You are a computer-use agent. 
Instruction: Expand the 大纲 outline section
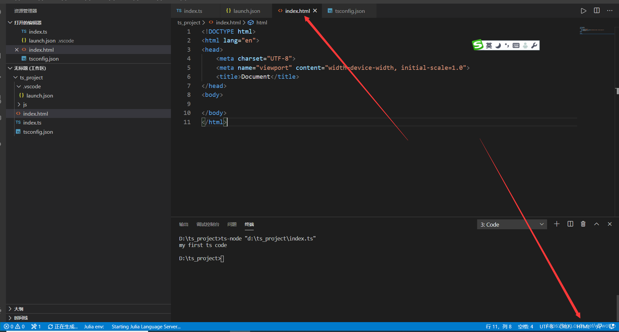coord(88,309)
